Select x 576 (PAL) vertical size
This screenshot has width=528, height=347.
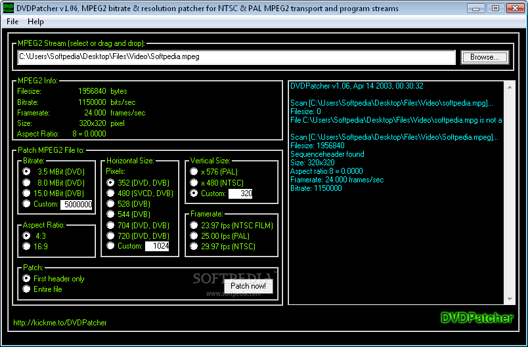(214, 172)
